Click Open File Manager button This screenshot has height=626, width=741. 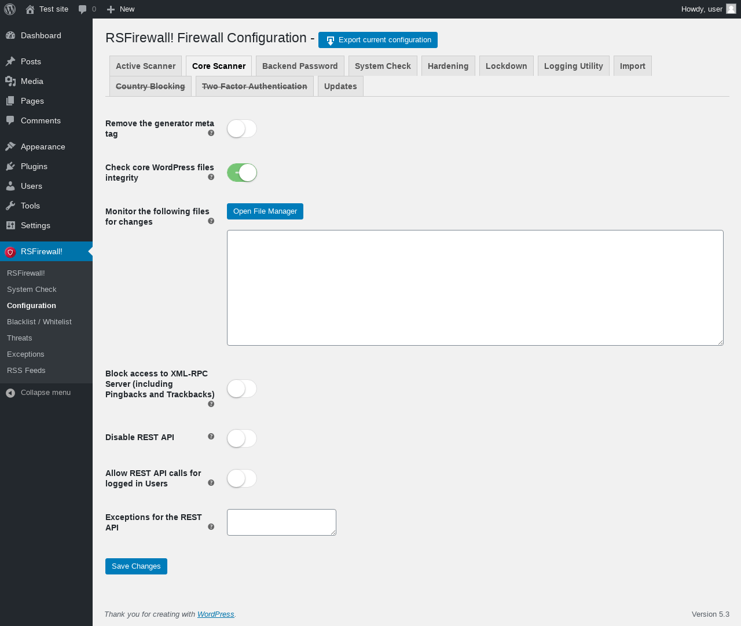pos(265,211)
